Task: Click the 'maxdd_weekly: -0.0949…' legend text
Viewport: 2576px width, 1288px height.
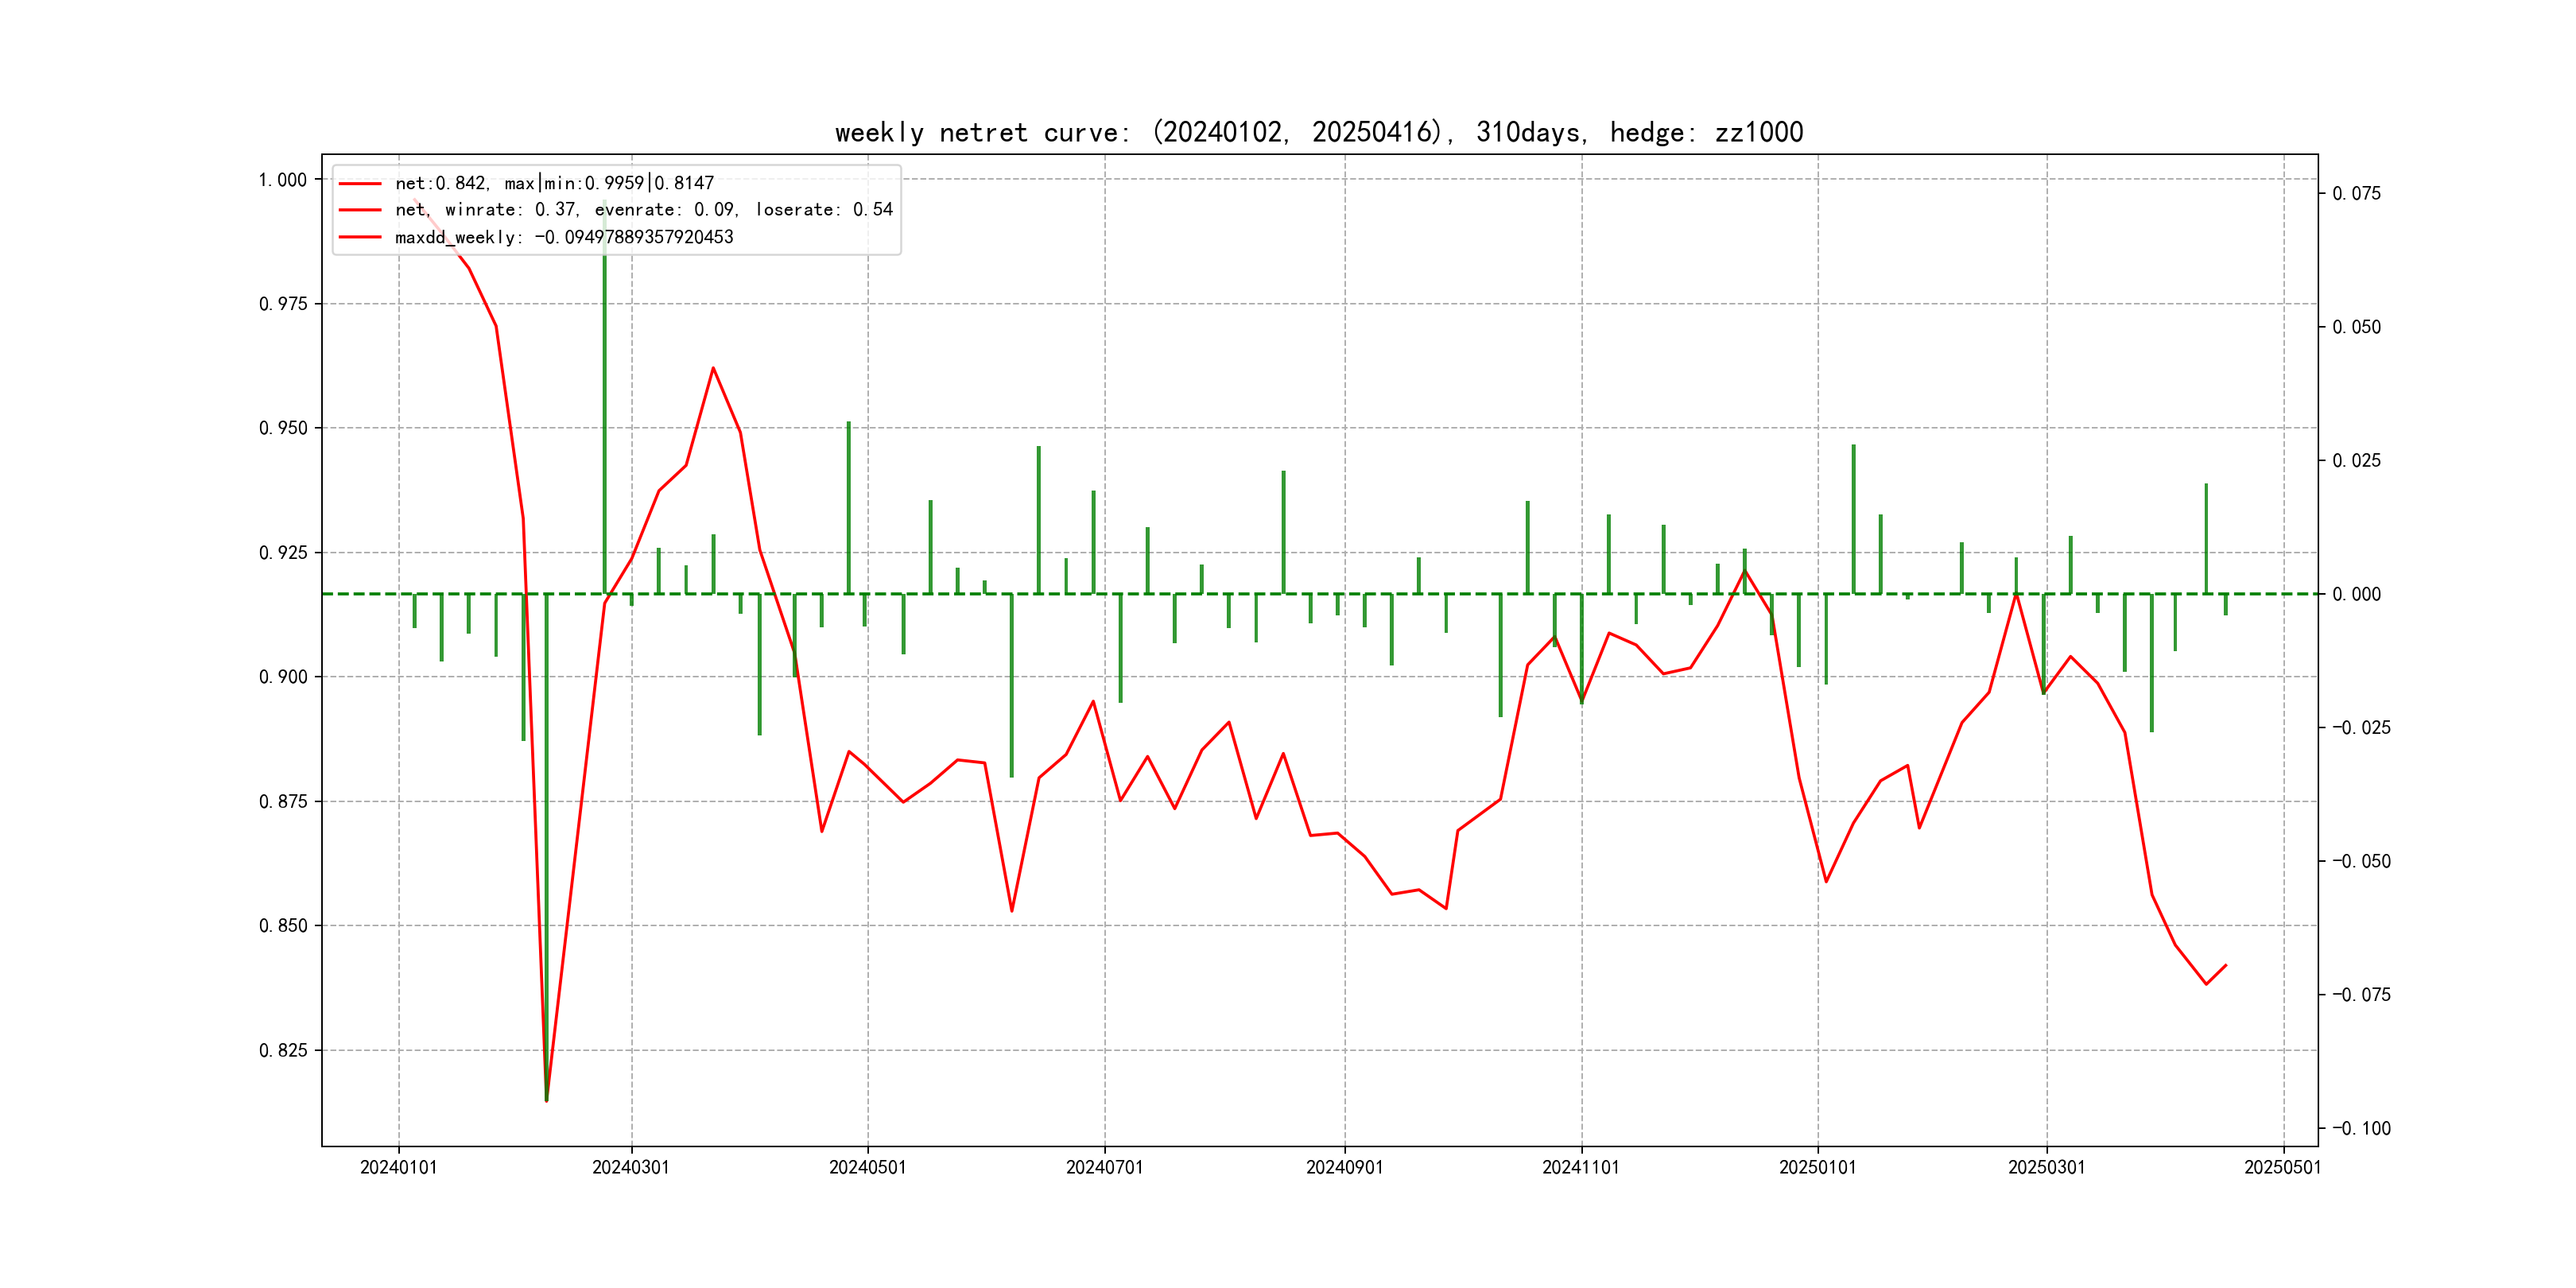Action: coord(564,237)
